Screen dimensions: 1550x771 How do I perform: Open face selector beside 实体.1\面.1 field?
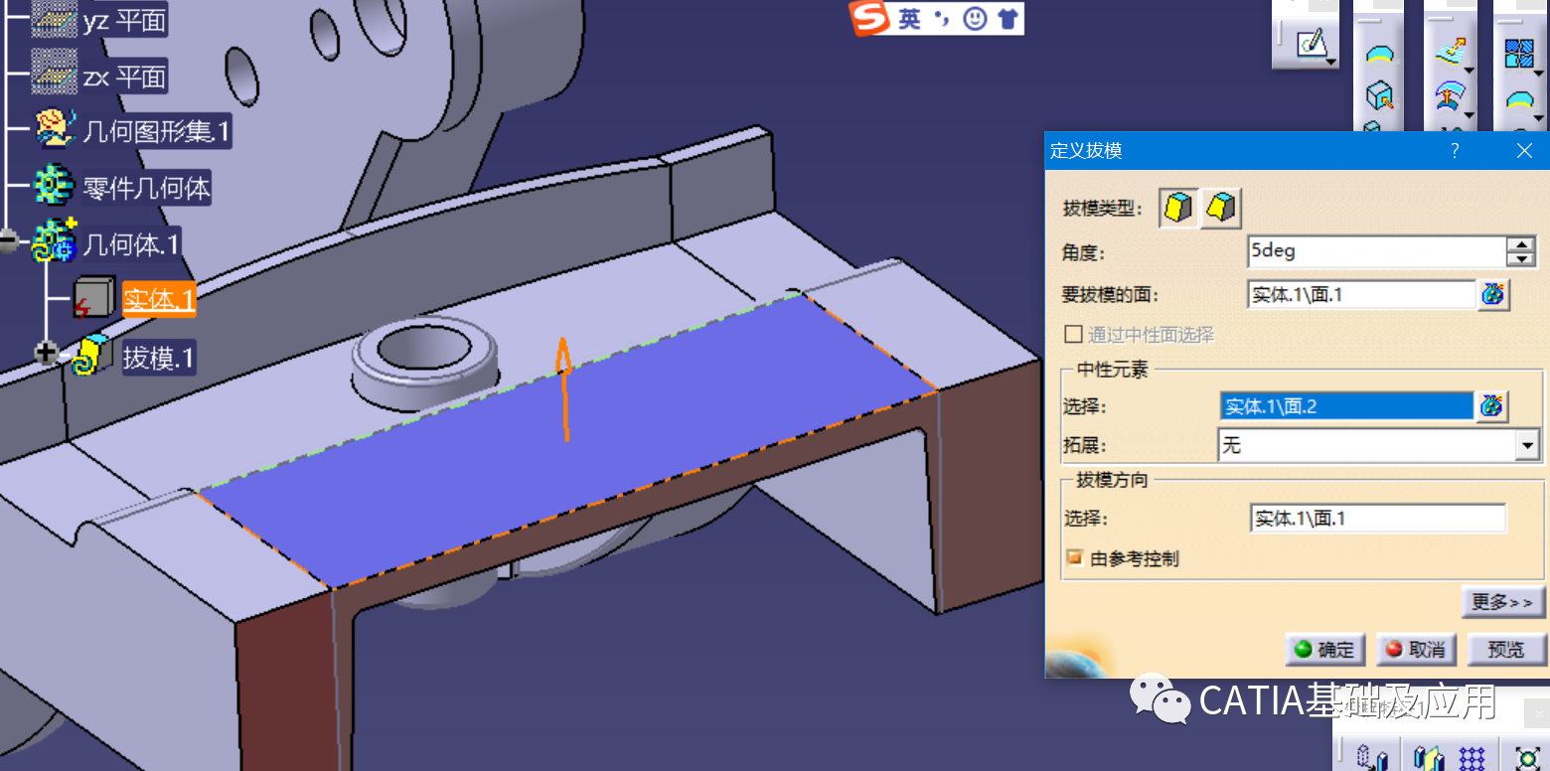click(1493, 295)
